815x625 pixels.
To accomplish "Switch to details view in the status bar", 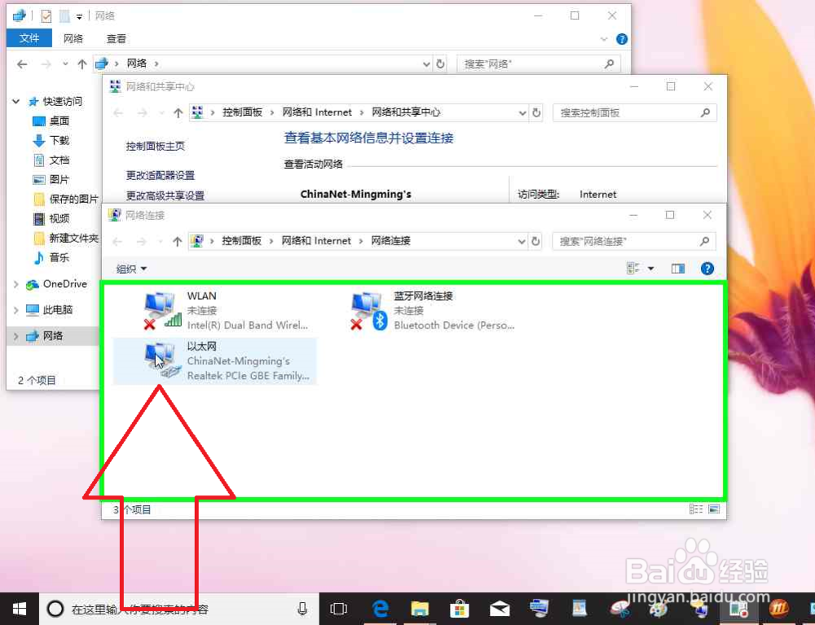I will coord(696,508).
